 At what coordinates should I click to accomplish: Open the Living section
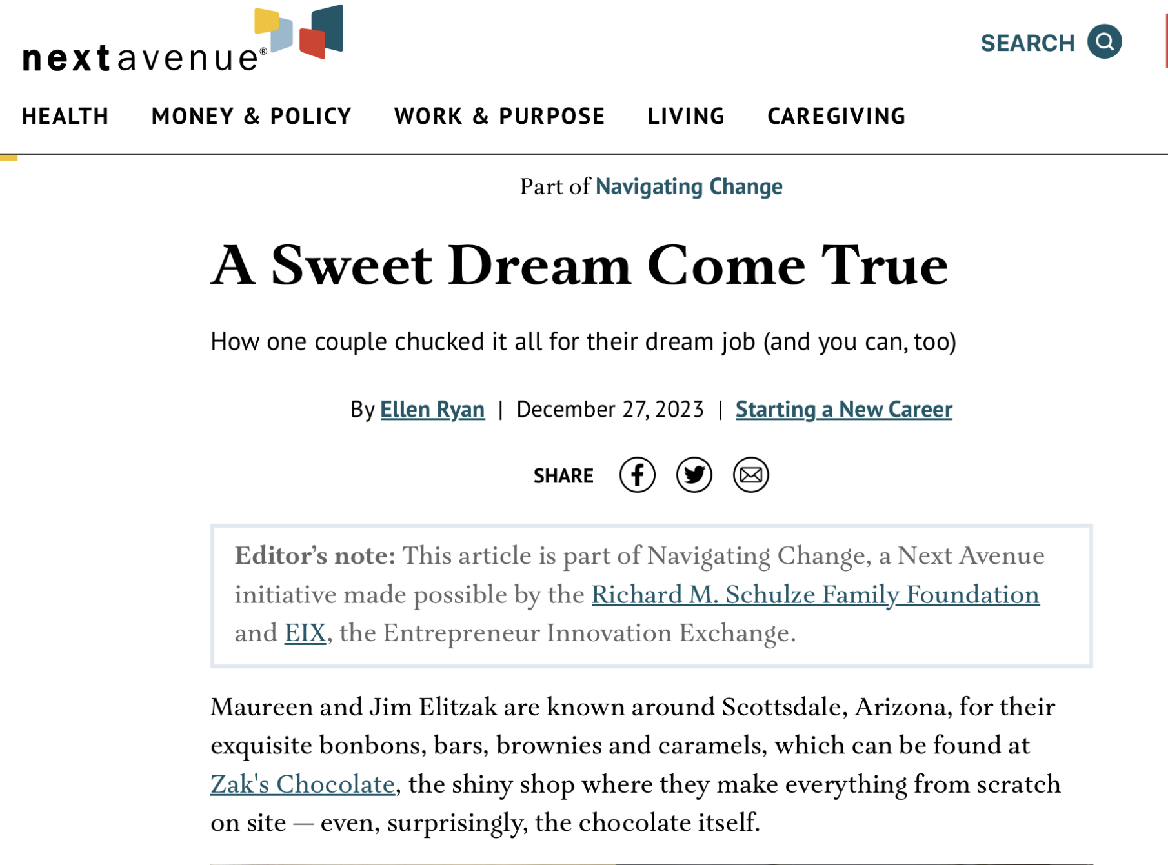pos(686,116)
